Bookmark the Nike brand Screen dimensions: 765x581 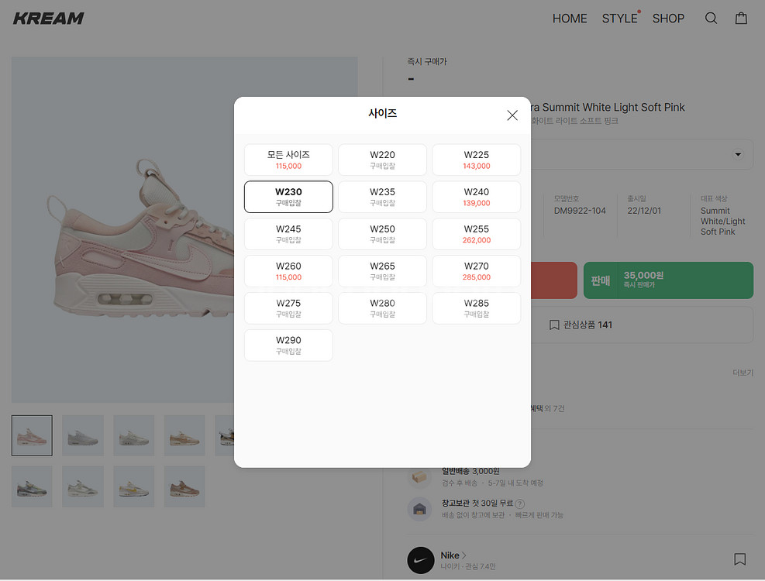pos(739,559)
